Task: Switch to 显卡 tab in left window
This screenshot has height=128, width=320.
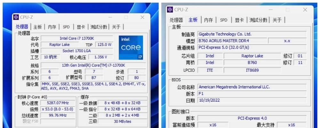Action: point(81,27)
